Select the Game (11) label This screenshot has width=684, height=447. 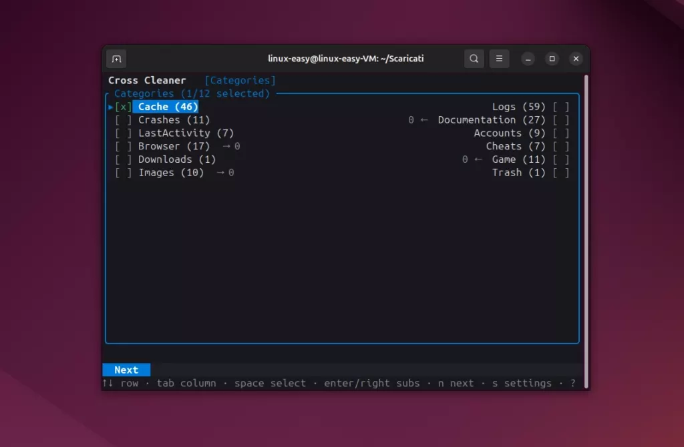[518, 159]
